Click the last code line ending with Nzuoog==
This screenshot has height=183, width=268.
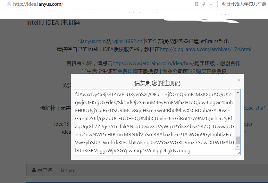[x=136, y=151]
